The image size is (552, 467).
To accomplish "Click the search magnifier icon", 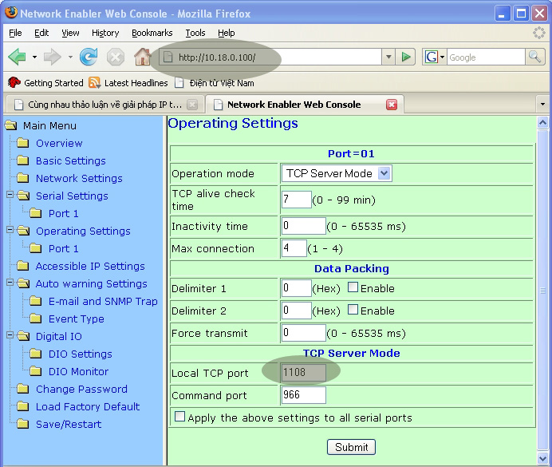I will coord(534,57).
